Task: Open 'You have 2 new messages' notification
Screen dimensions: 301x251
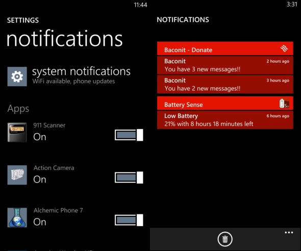Action: tap(225, 85)
